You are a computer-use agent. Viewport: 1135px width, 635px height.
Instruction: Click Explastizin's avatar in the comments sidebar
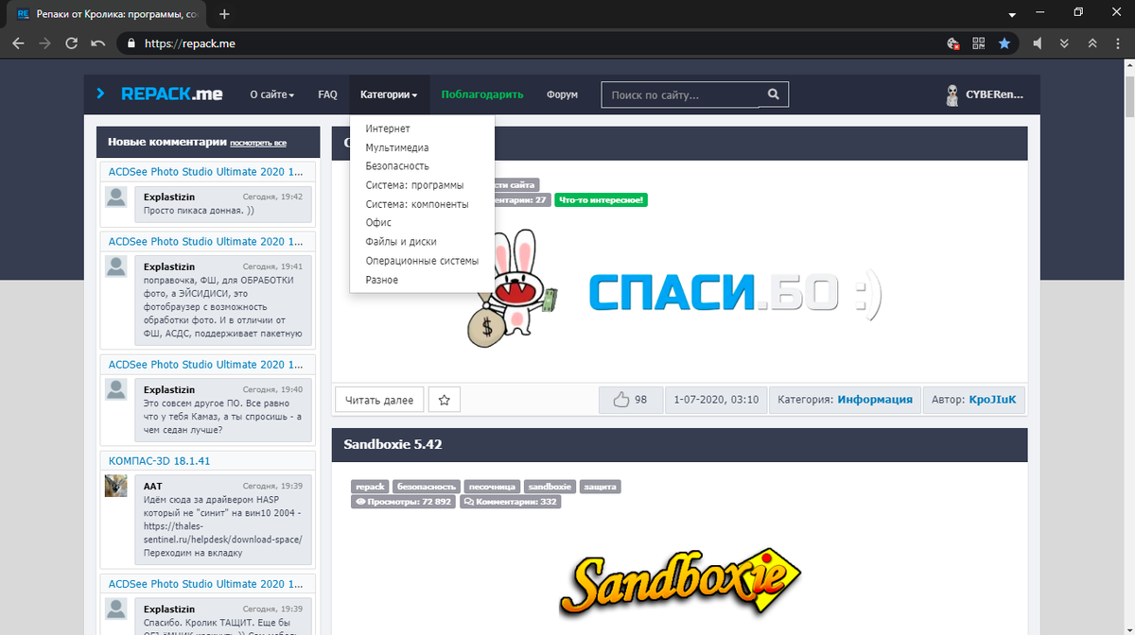pos(115,197)
